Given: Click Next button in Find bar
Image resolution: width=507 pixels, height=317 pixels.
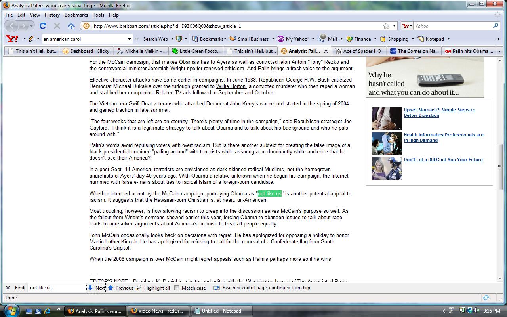Looking at the screenshot, I should tap(96, 288).
